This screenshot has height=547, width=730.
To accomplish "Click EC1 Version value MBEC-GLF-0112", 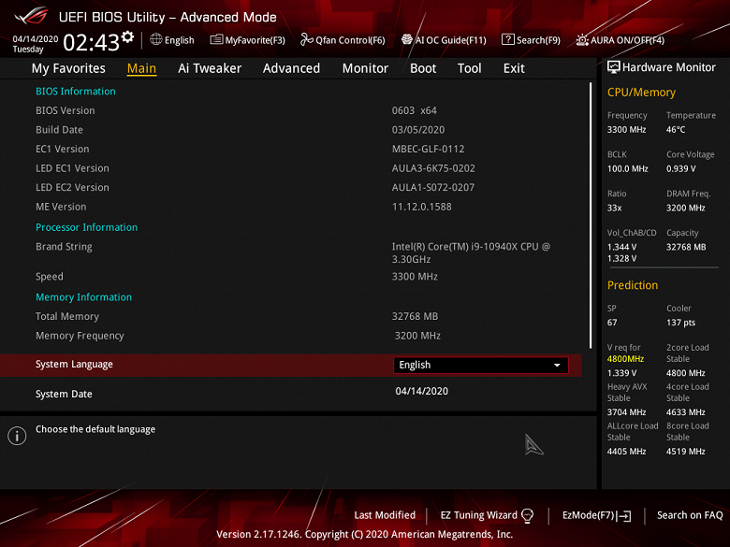I will pos(428,149).
